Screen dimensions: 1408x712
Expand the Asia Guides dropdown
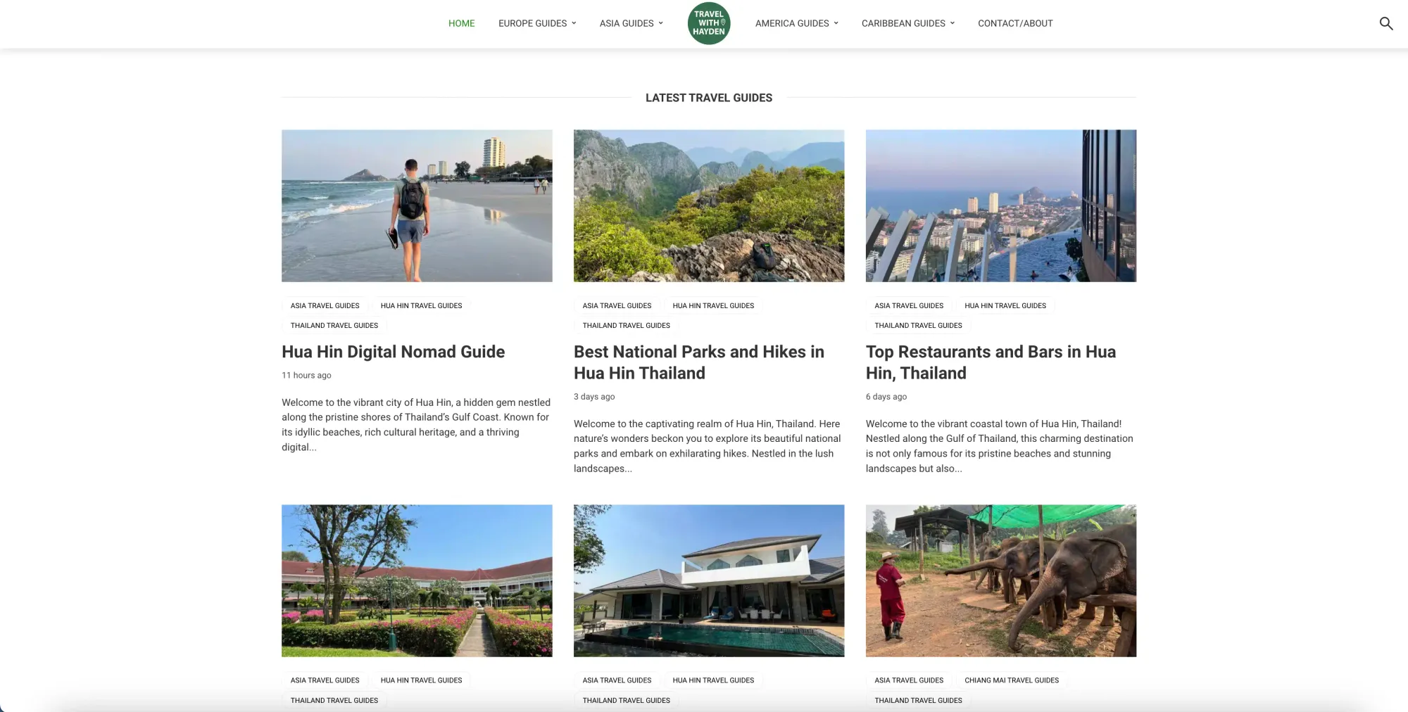(x=631, y=23)
